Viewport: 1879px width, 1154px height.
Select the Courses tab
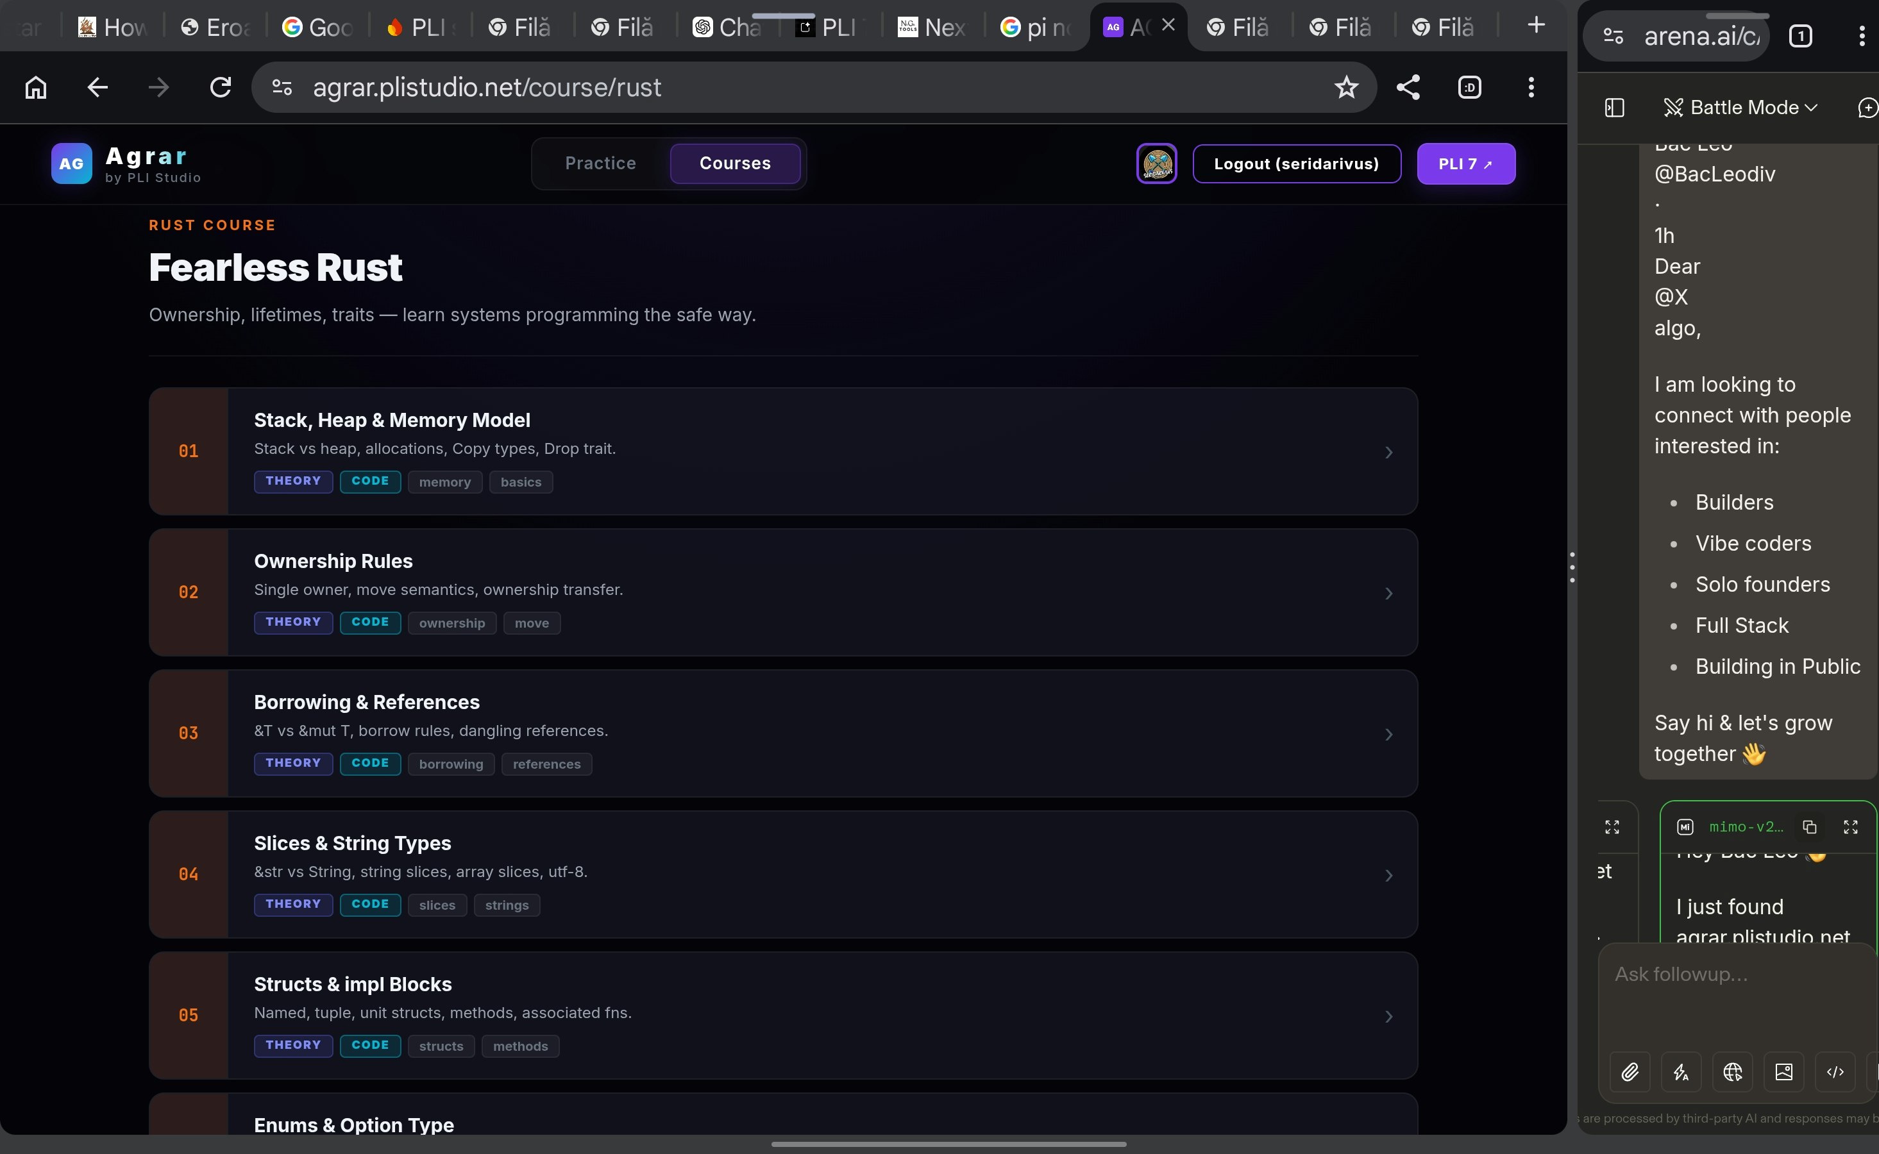tap(735, 163)
